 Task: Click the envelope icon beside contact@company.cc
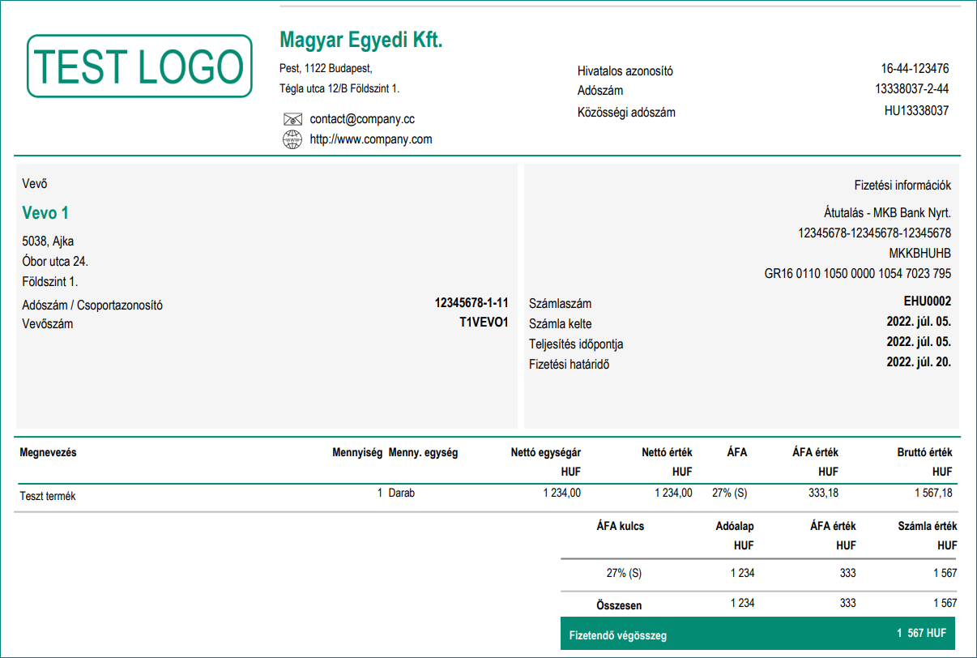[292, 119]
